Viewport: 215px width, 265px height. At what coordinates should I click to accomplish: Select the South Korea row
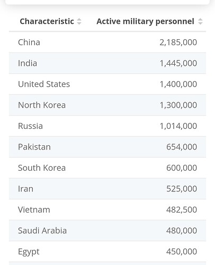pyautogui.click(x=107, y=167)
